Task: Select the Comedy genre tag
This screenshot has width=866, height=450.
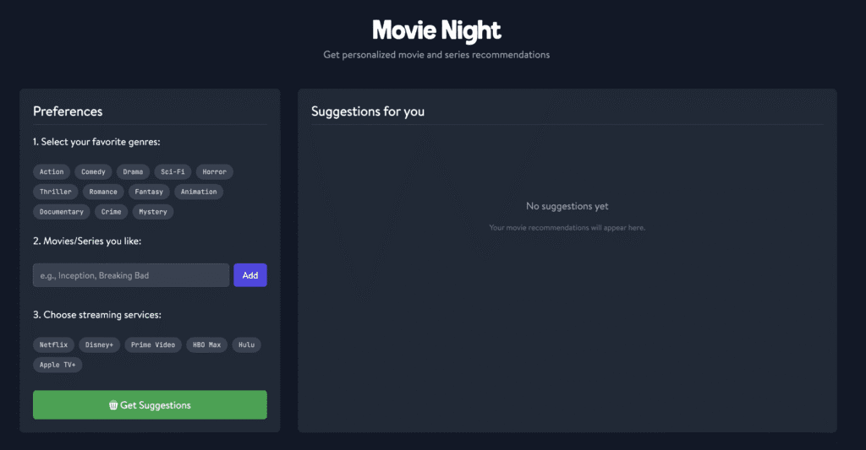Action: click(93, 171)
